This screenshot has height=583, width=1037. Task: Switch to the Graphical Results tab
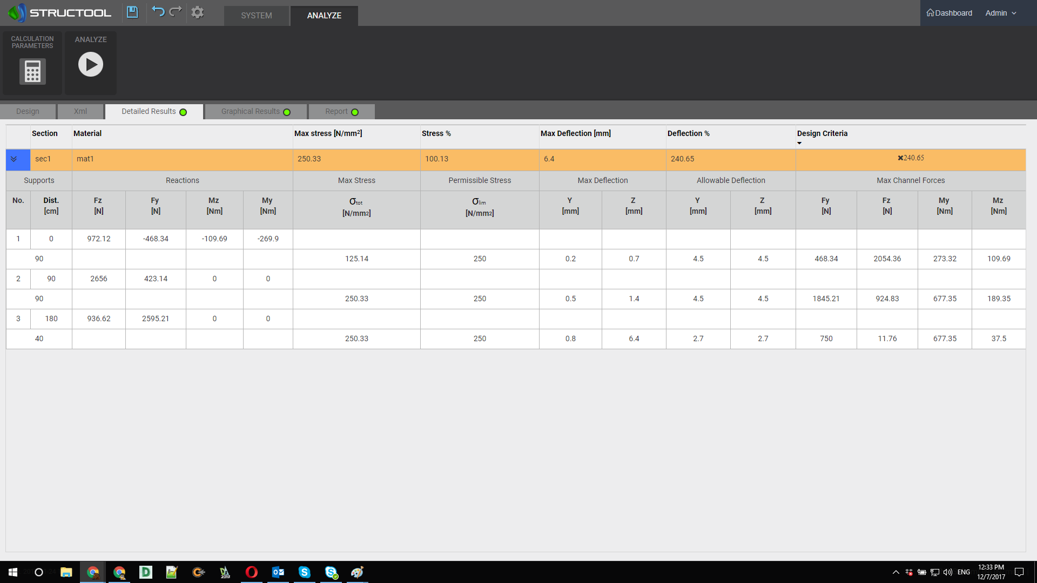pos(256,112)
